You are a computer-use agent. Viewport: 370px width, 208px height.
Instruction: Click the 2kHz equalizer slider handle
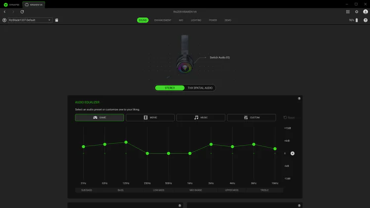pyautogui.click(x=211, y=144)
